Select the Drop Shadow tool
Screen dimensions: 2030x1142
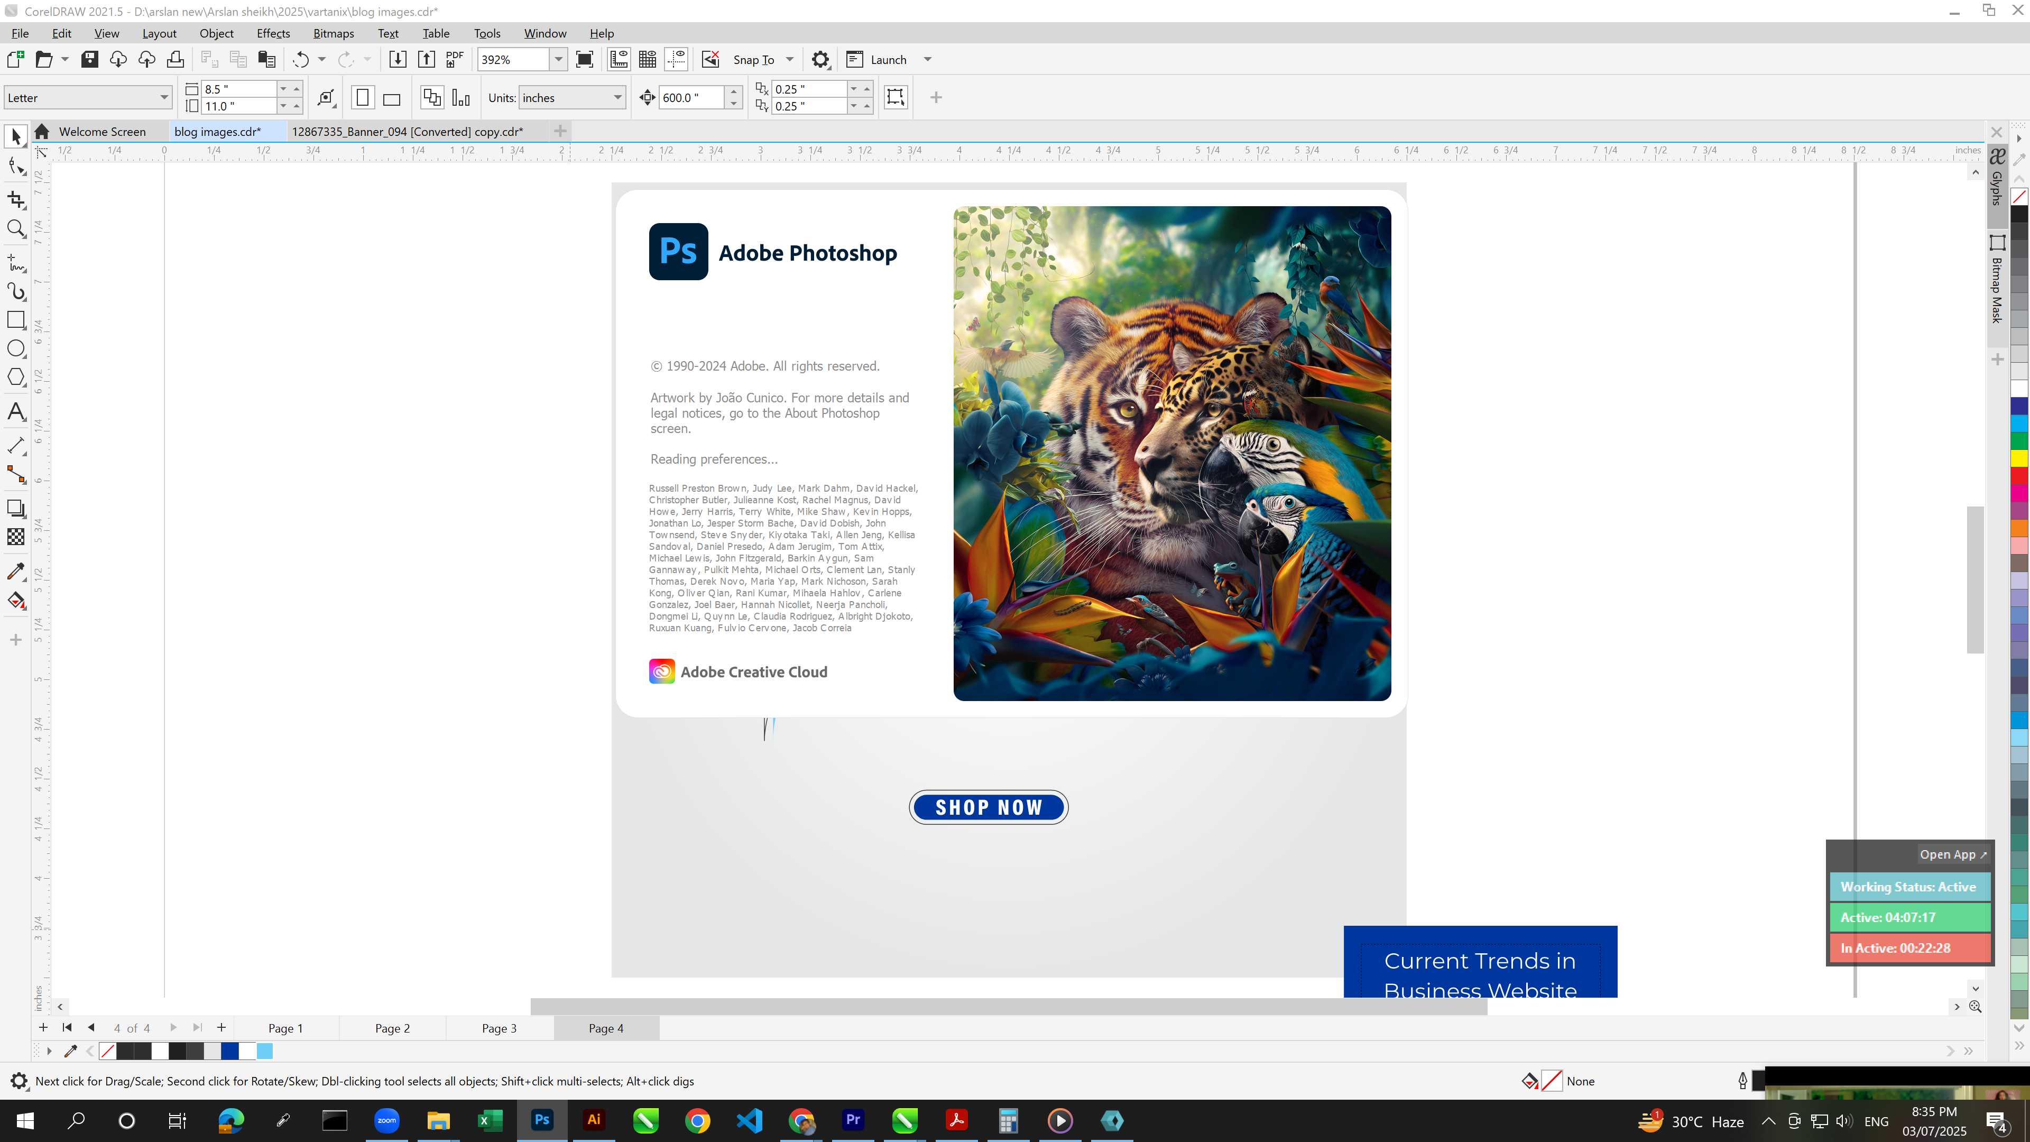16,508
